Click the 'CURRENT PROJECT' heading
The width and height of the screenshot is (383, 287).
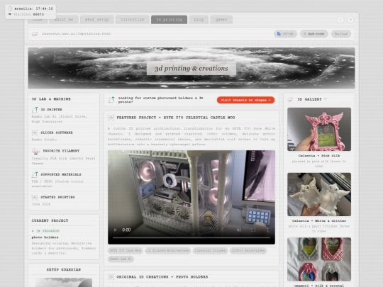50,220
